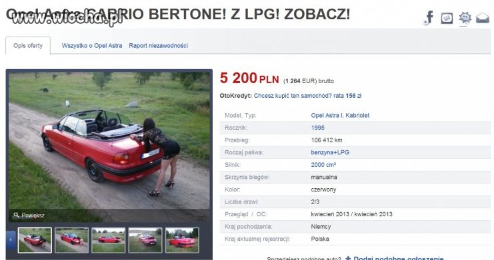Open the Opel Astra I, Kabriolet link
Screen dimensions: 494x260
pos(340,116)
